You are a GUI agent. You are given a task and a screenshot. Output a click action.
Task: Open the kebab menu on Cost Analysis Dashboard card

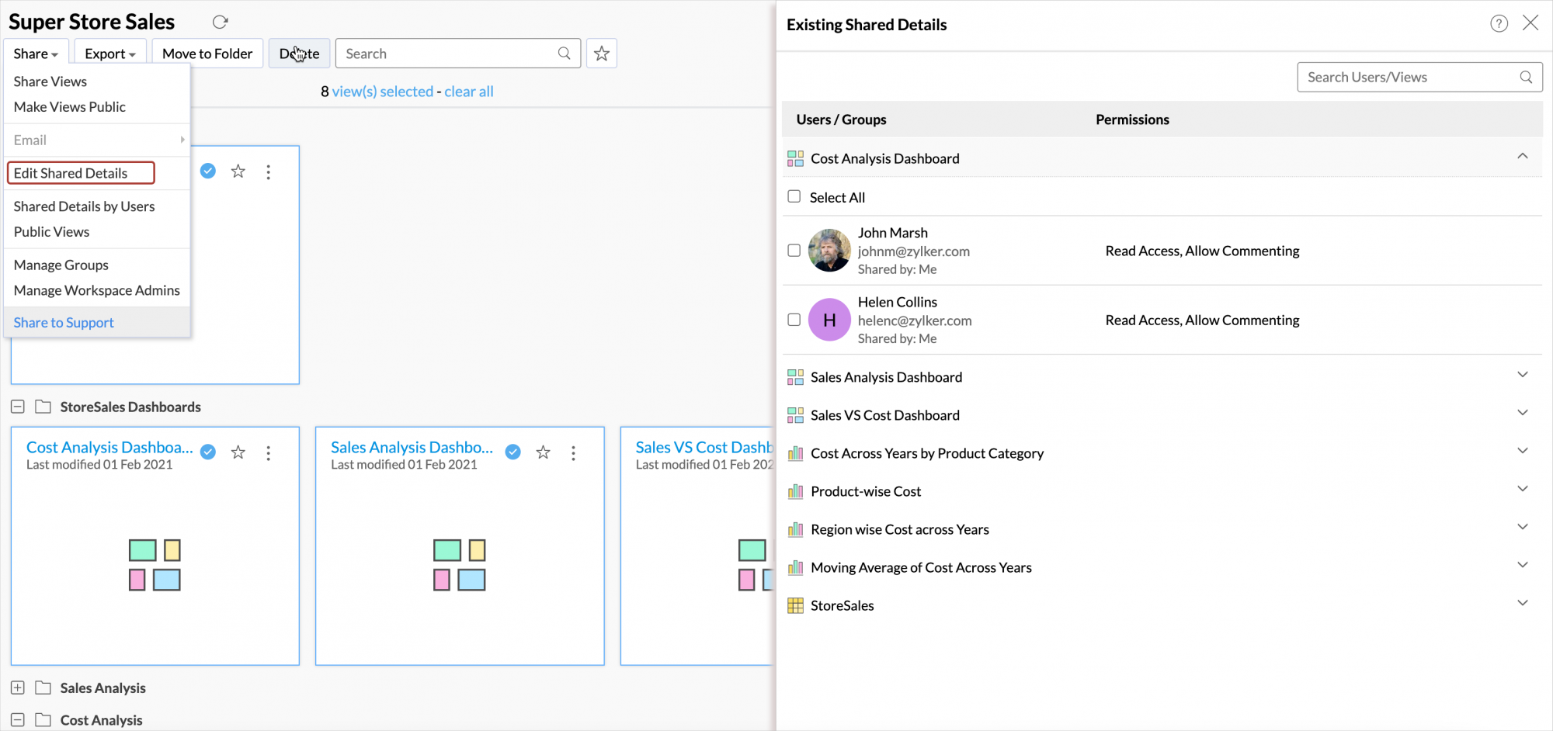[x=268, y=452]
